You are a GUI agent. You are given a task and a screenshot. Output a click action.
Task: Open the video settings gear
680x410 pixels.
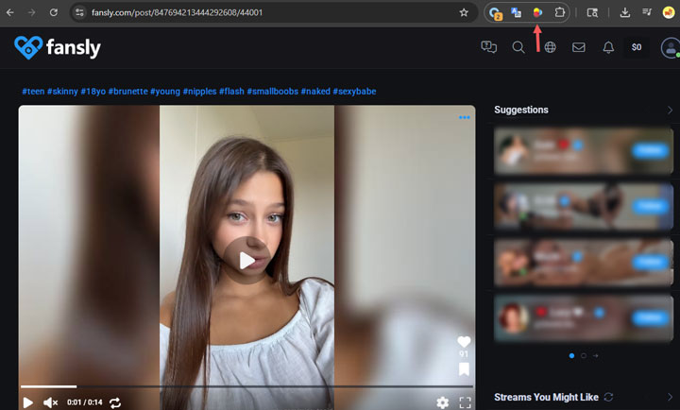pyautogui.click(x=442, y=402)
